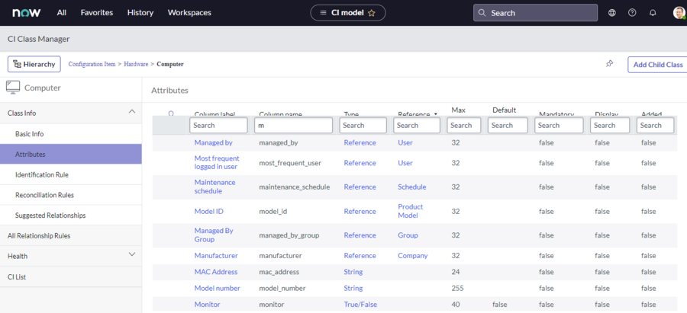Select Identification Rule in sidebar

pyautogui.click(x=42, y=174)
